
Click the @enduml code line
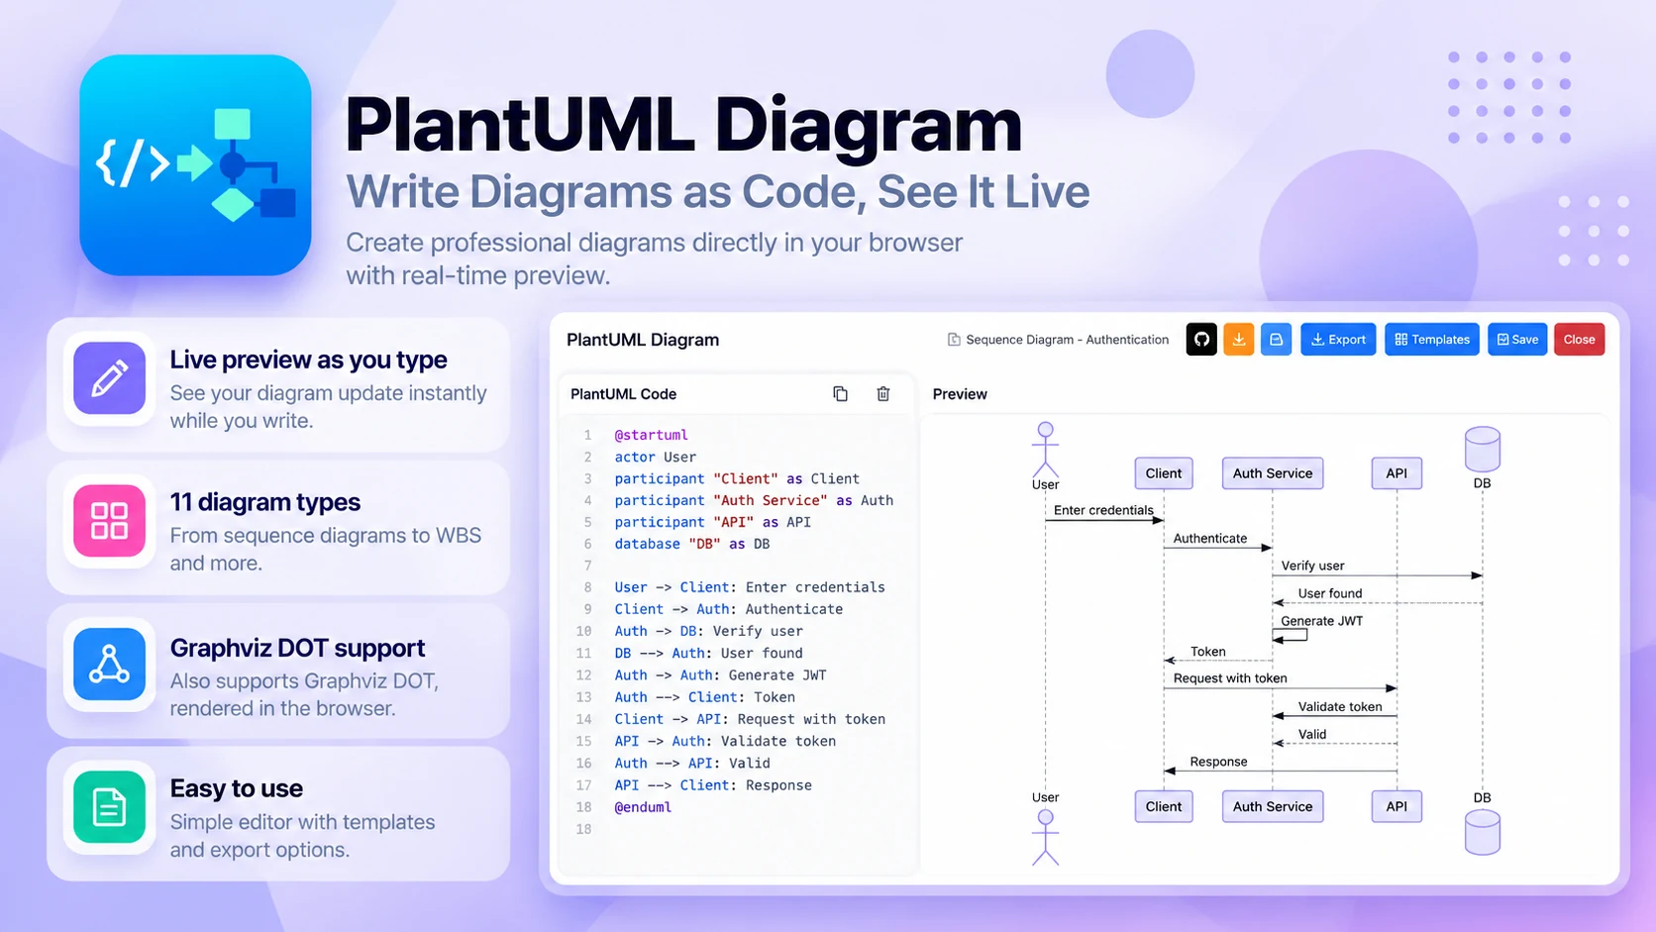(643, 807)
